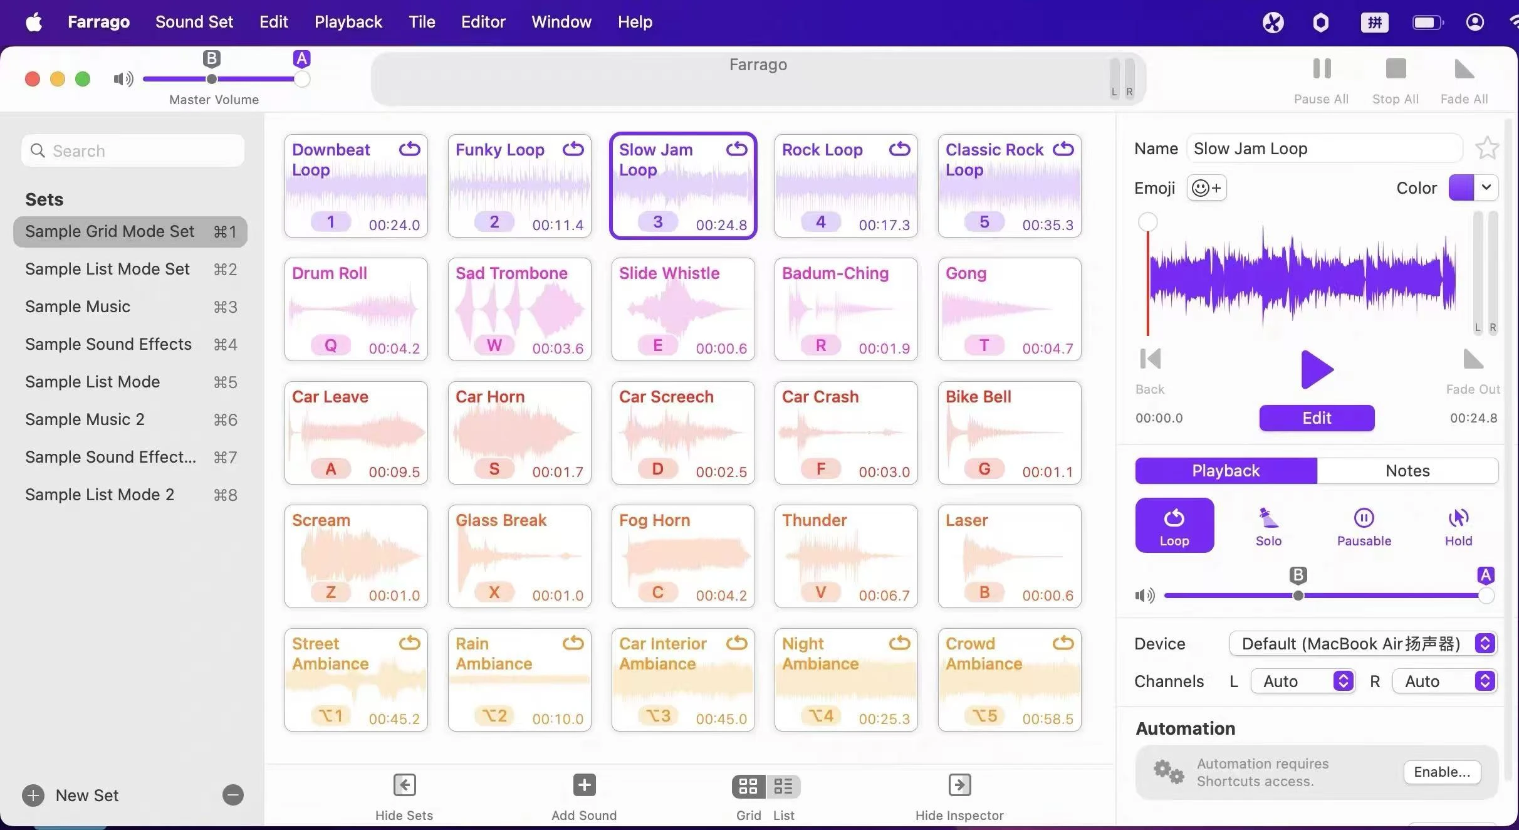
Task: Open the Color dropdown arrow
Action: (1486, 187)
